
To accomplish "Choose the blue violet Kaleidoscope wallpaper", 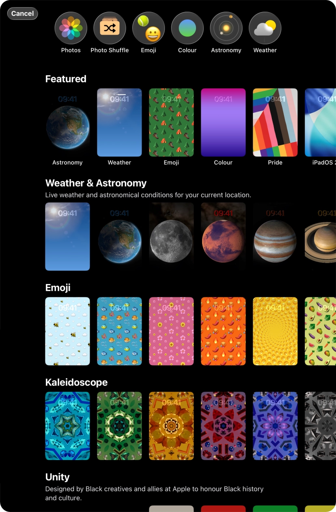I will [x=275, y=426].
